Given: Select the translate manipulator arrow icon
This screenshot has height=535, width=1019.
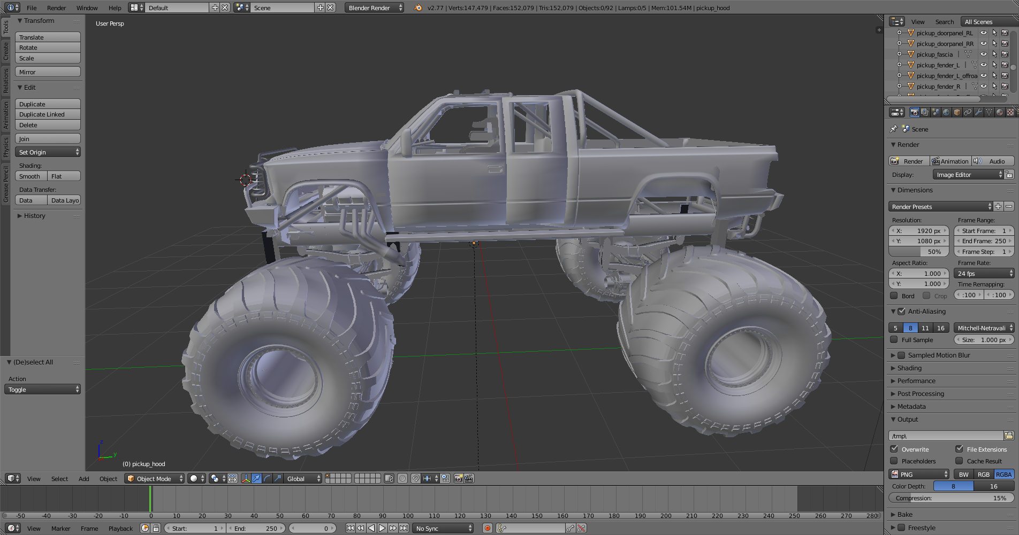Looking at the screenshot, I should click(x=256, y=478).
